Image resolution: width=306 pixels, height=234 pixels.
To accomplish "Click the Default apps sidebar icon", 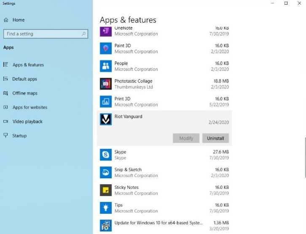I will pos(5,79).
